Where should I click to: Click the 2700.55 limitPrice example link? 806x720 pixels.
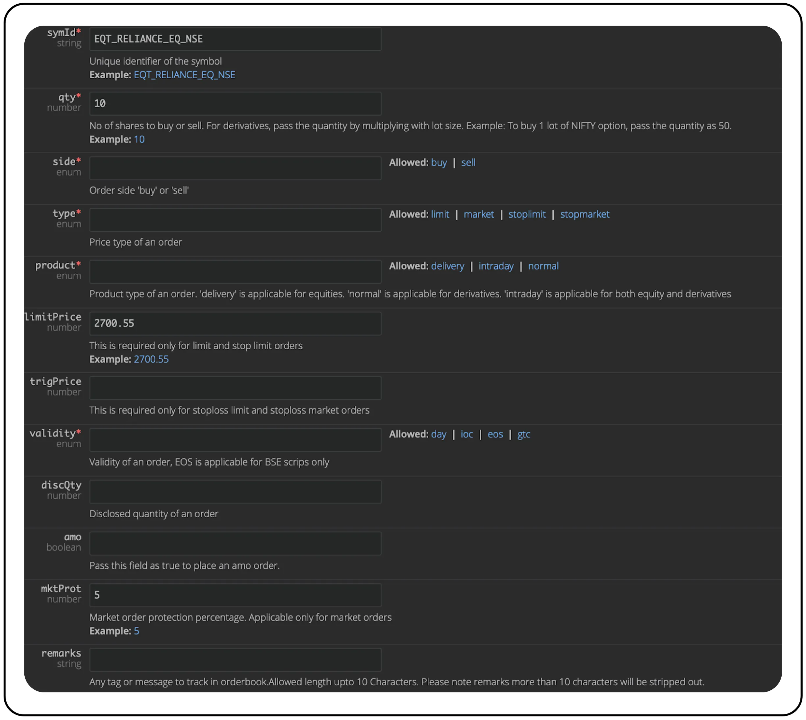[151, 359]
